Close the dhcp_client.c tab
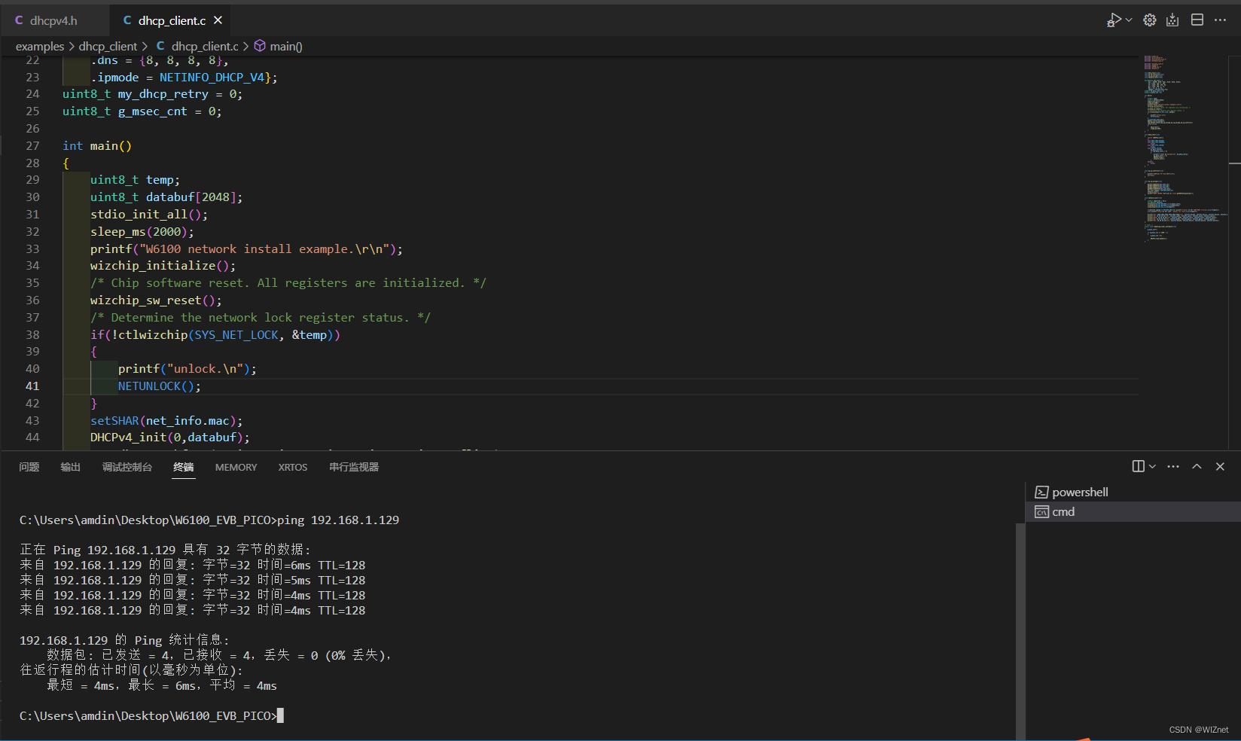The height and width of the screenshot is (741, 1241). point(218,20)
